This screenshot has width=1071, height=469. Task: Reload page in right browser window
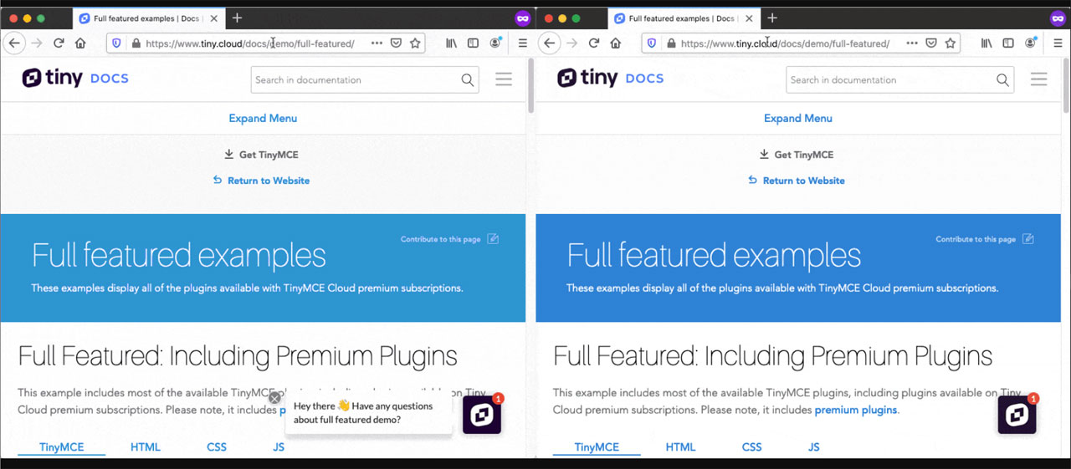click(x=593, y=43)
